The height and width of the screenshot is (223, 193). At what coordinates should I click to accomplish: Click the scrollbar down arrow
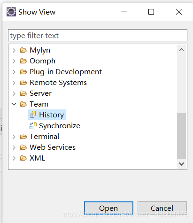(181, 164)
